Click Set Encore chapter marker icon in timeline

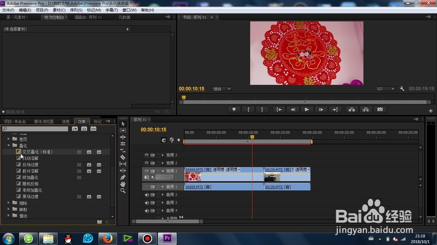coord(172,140)
